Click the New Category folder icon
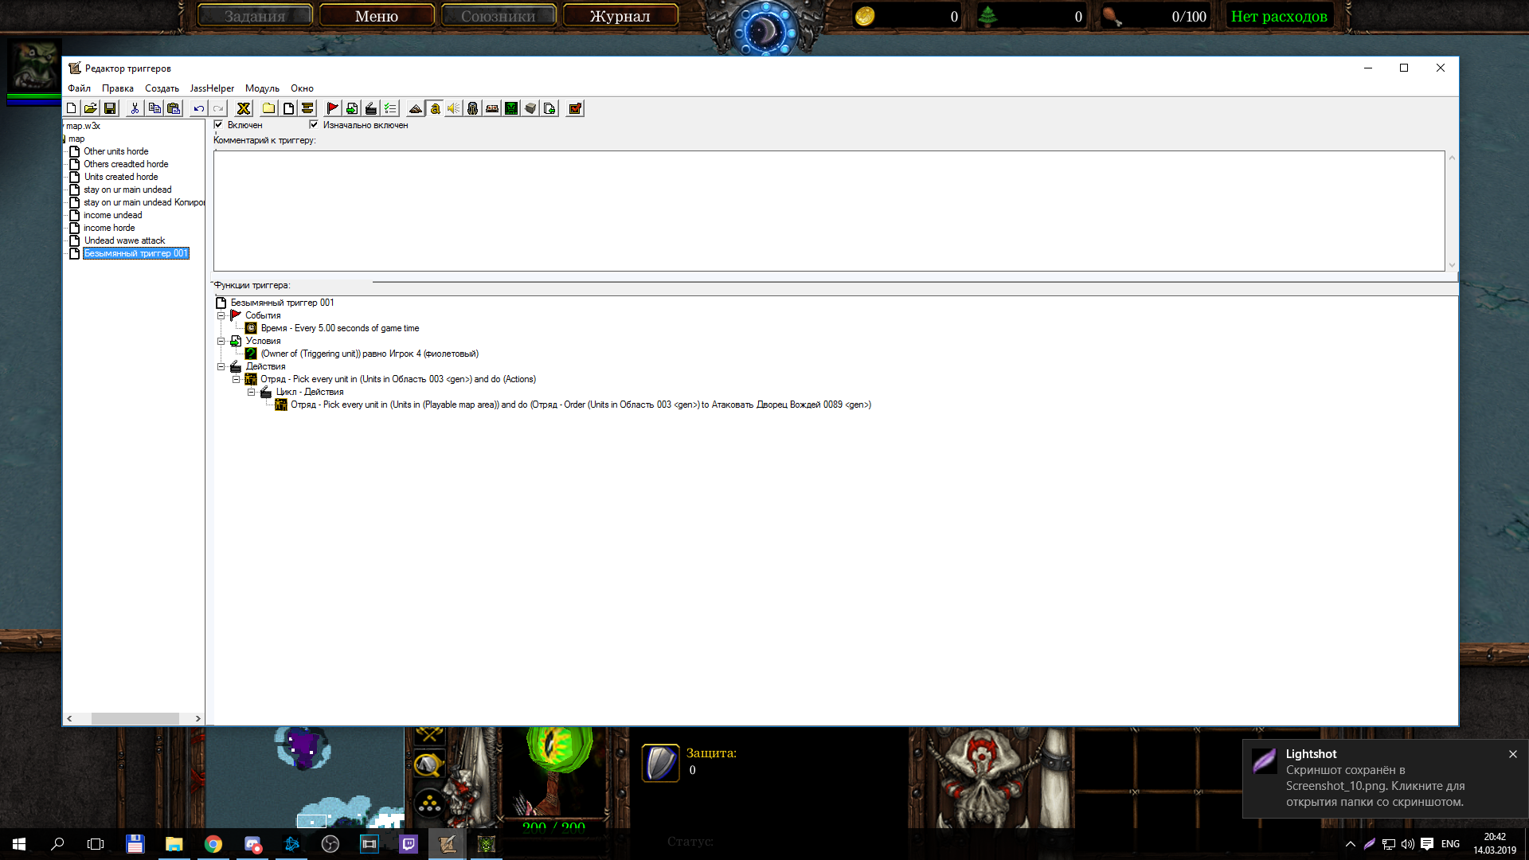The image size is (1529, 860). click(x=269, y=108)
